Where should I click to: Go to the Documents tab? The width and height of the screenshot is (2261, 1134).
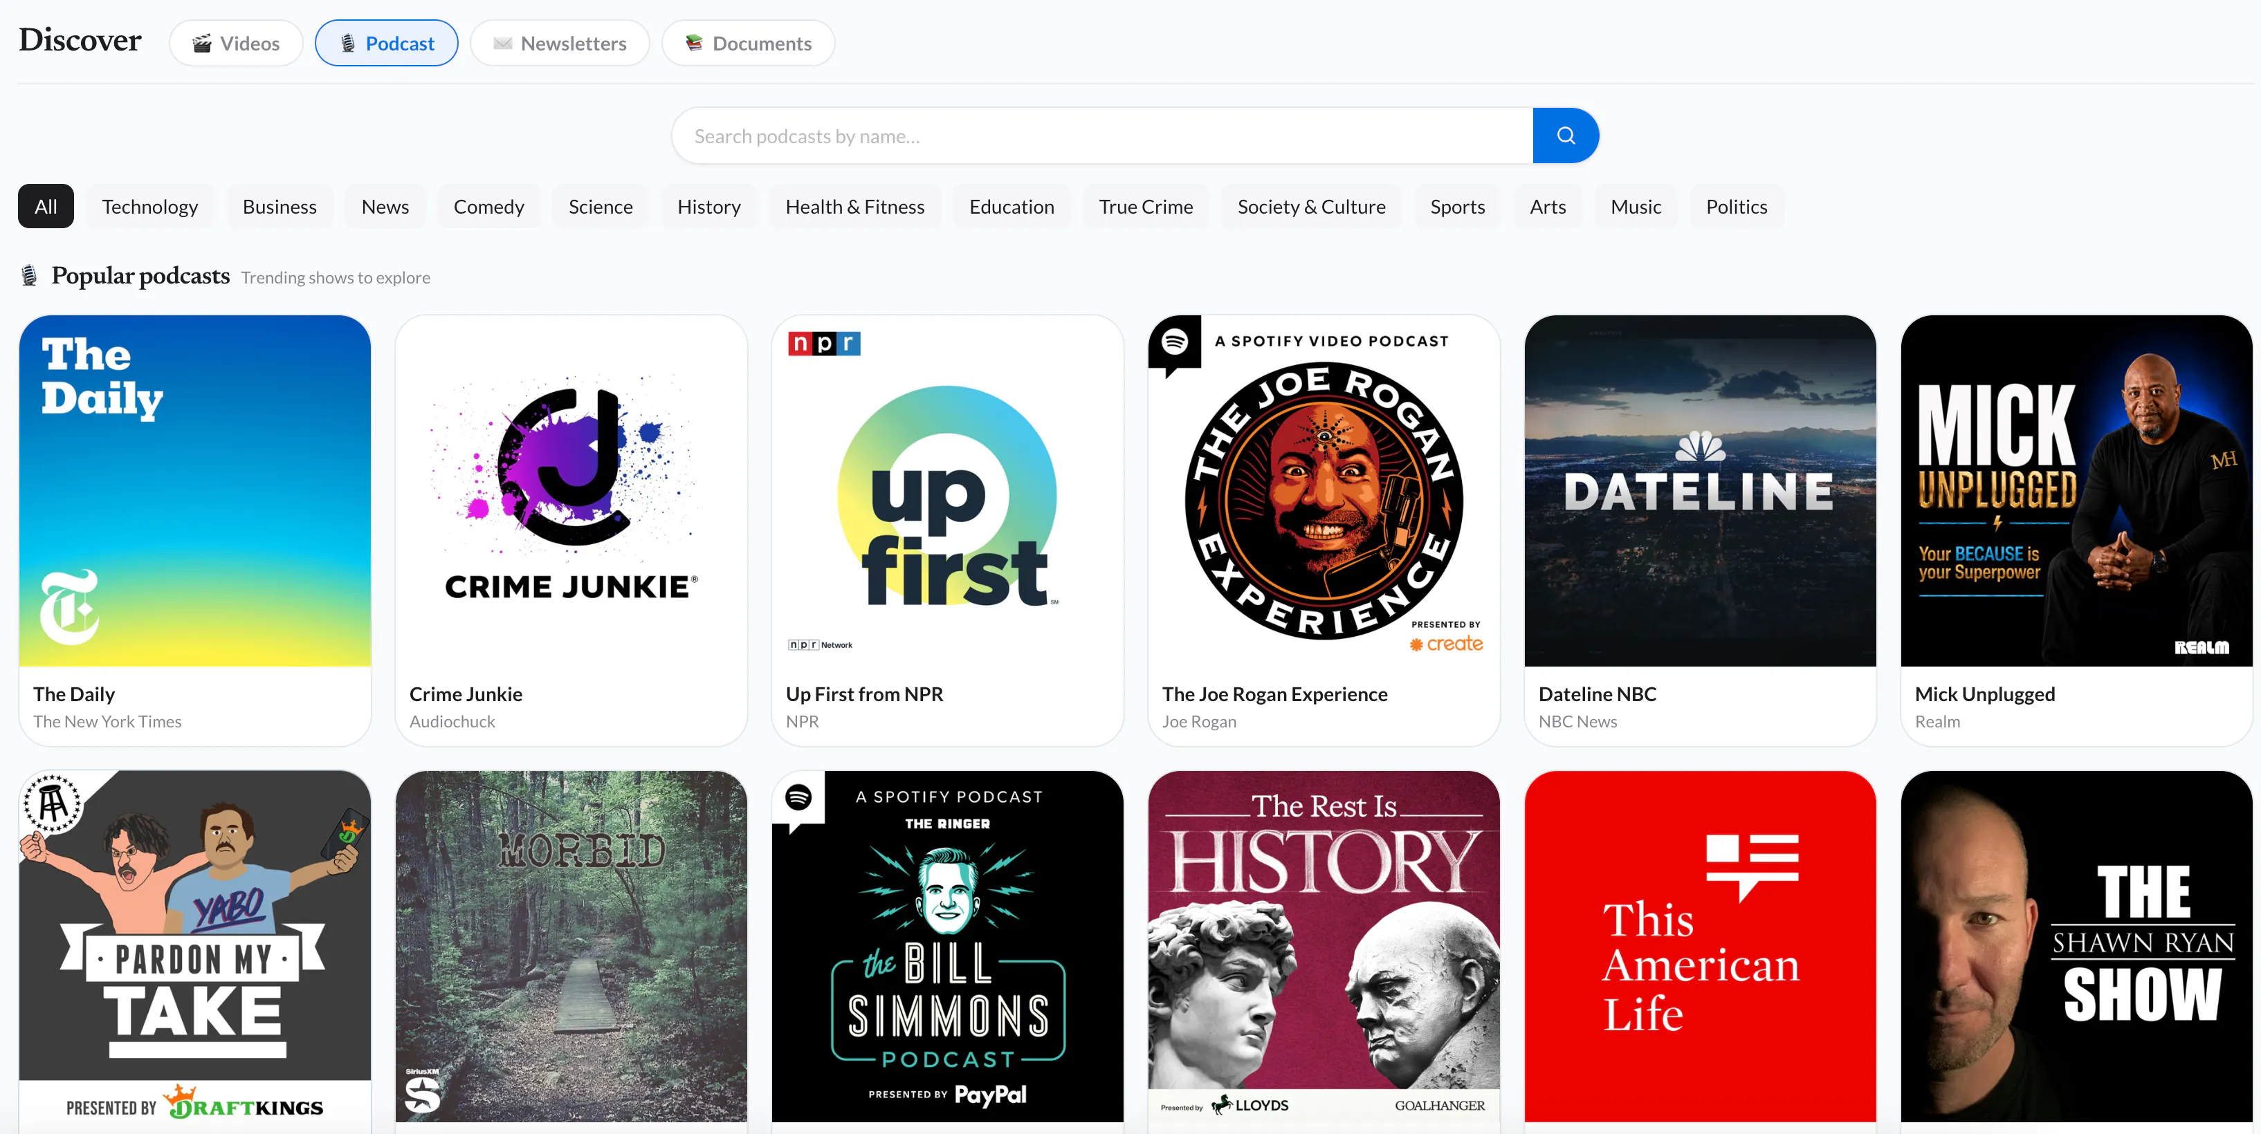[x=748, y=43]
